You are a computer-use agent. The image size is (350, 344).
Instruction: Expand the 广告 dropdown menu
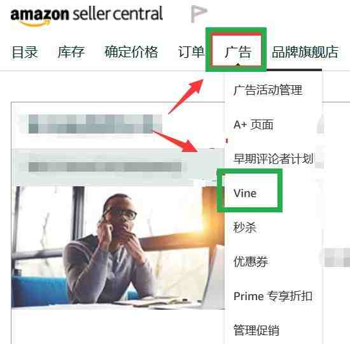pyautogui.click(x=238, y=52)
